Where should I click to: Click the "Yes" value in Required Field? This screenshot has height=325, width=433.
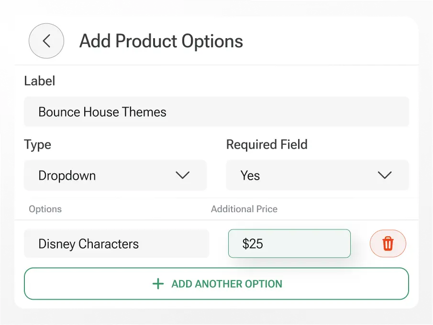(250, 175)
